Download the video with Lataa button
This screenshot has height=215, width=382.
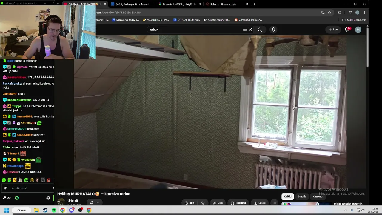click(260, 203)
